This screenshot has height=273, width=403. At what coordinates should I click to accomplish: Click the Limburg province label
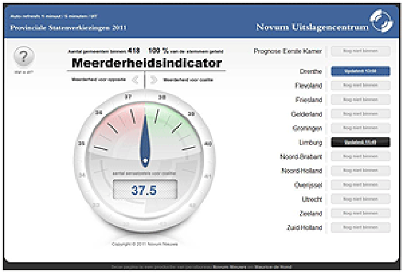[310, 142]
